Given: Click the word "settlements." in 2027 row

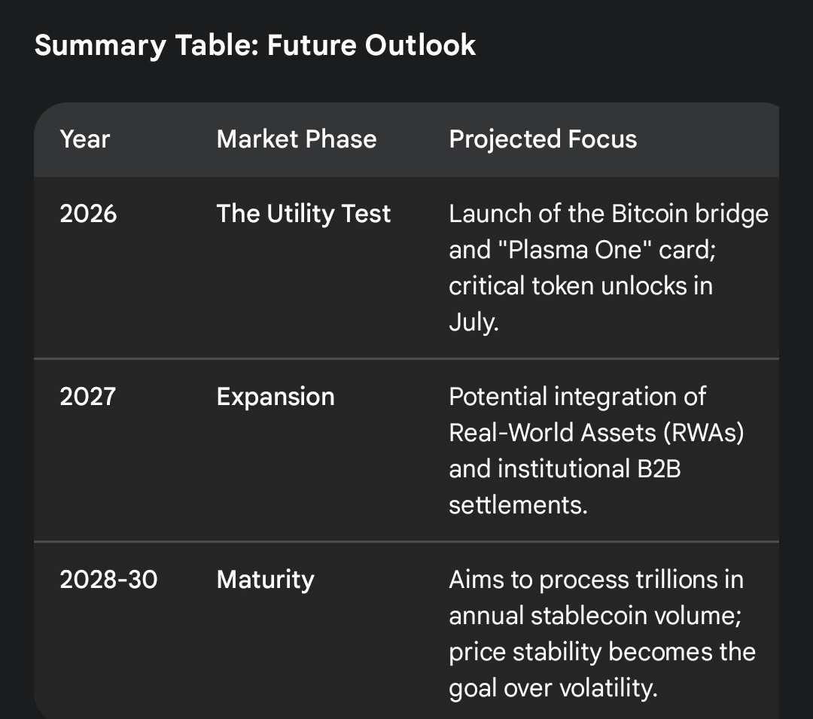Looking at the screenshot, I should pyautogui.click(x=518, y=505).
